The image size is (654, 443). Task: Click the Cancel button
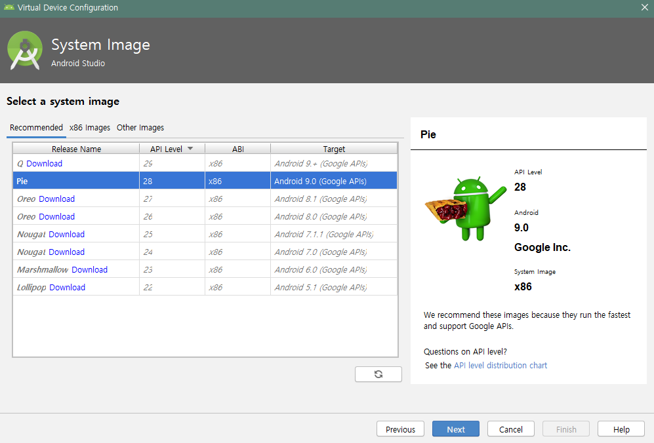[x=511, y=429]
